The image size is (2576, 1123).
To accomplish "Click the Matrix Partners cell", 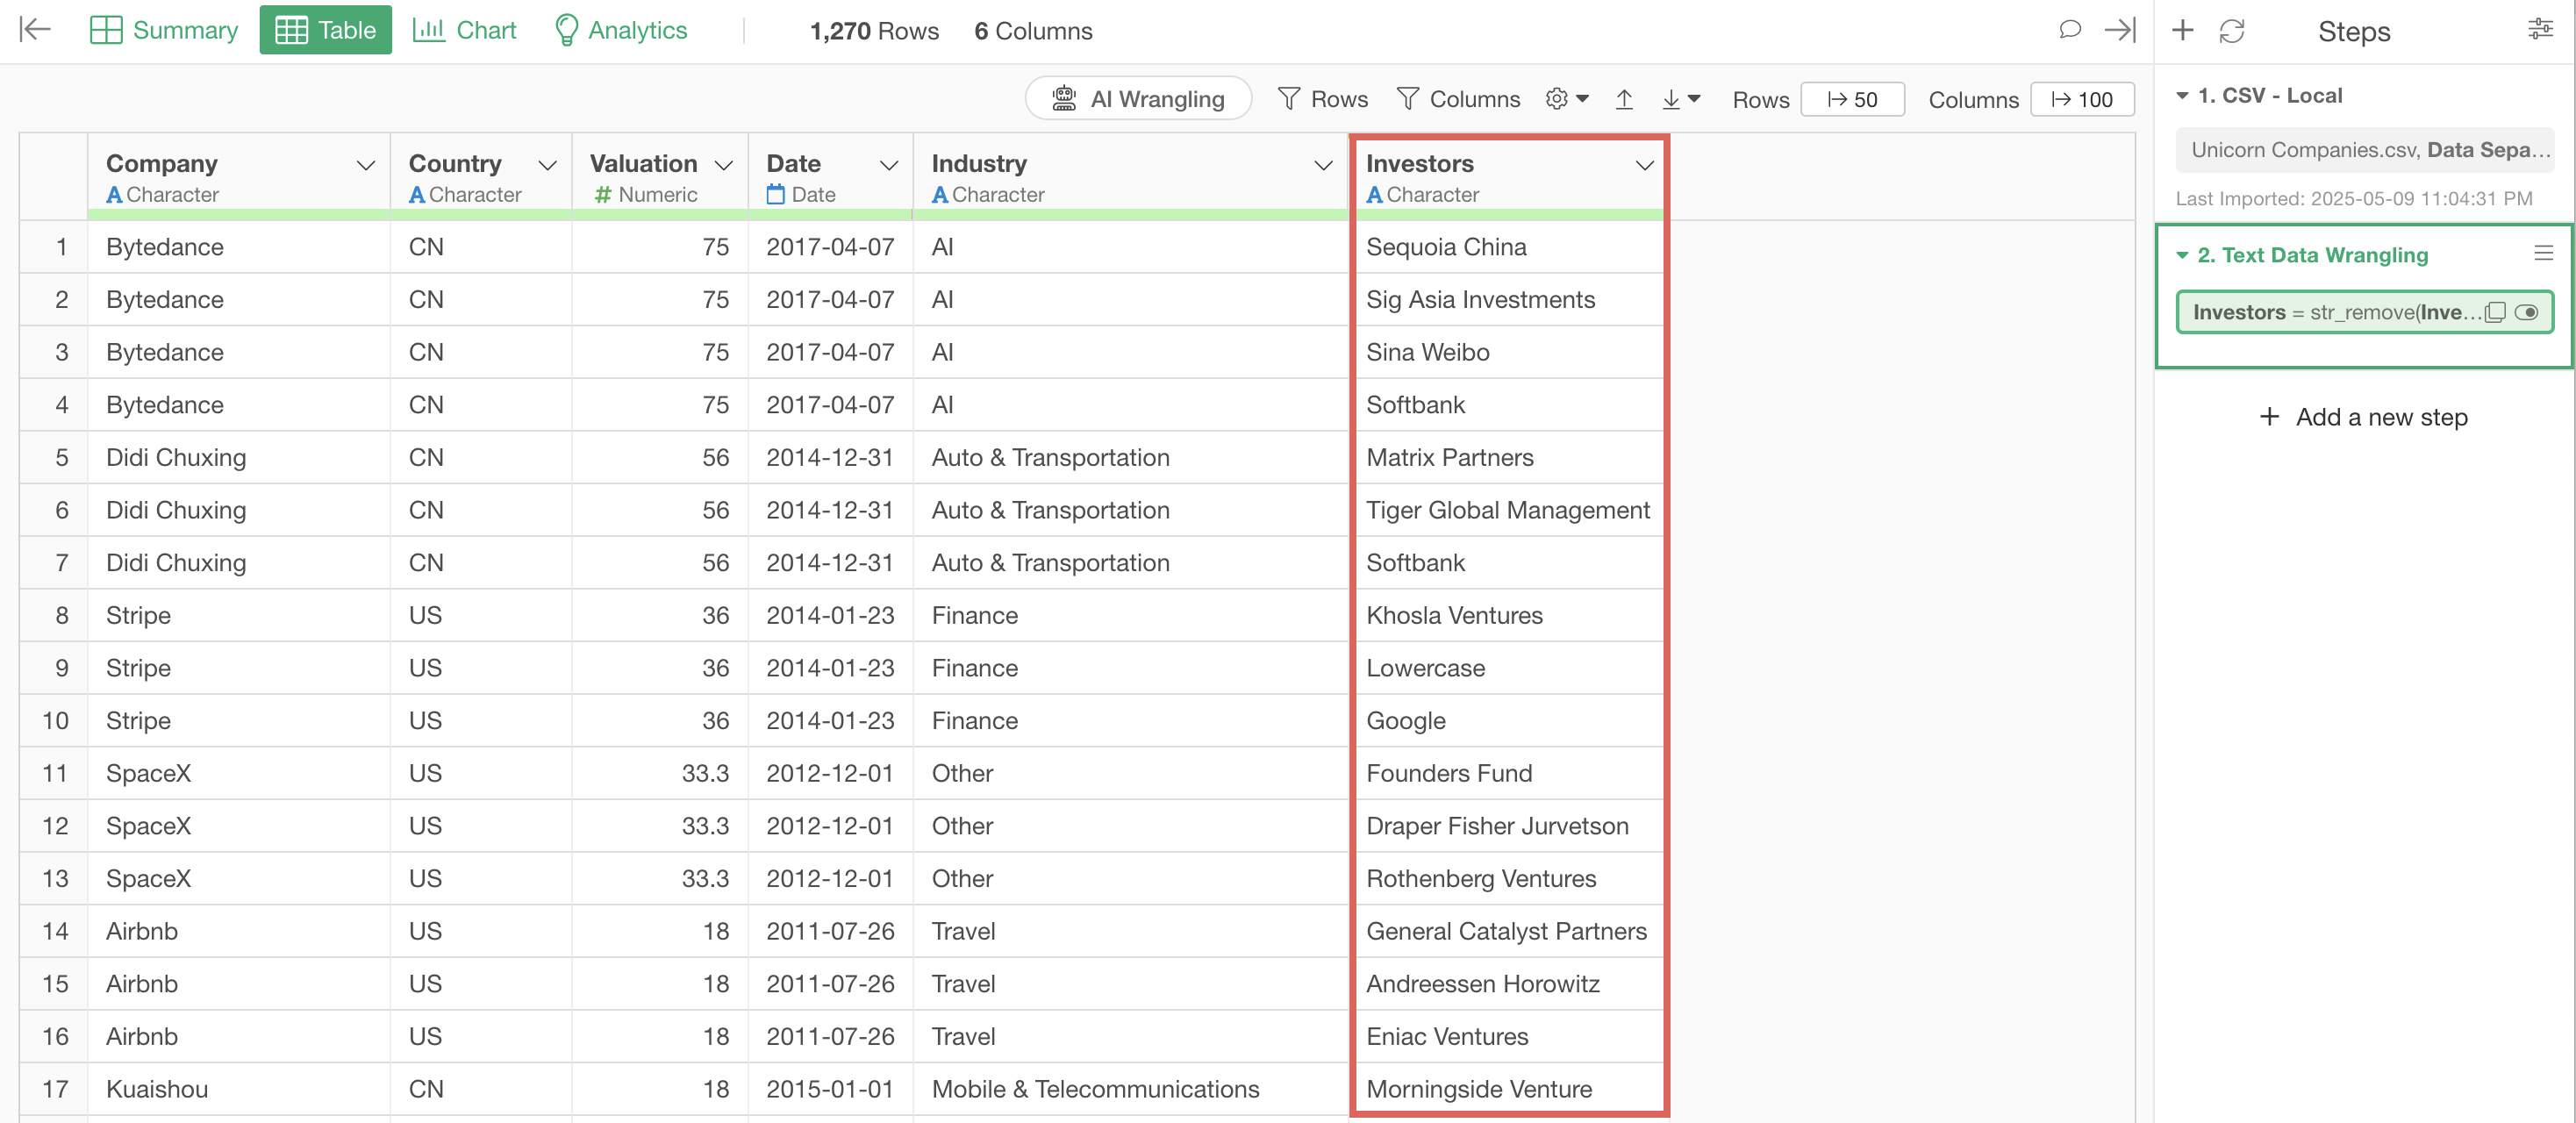I will tap(1509, 457).
